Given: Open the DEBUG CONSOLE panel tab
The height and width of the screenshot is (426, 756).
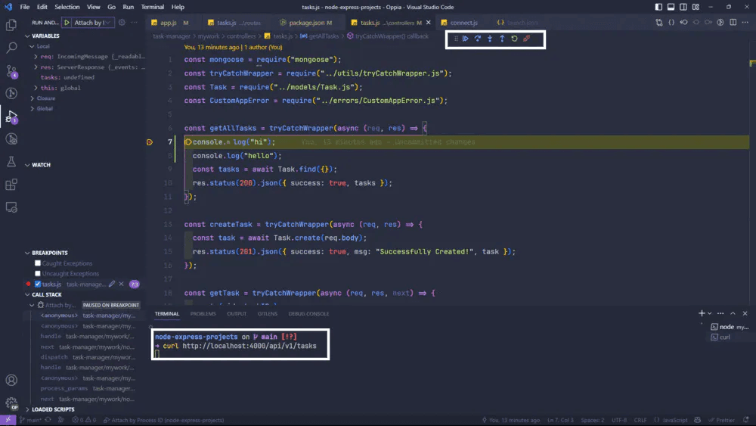Looking at the screenshot, I should (308, 313).
